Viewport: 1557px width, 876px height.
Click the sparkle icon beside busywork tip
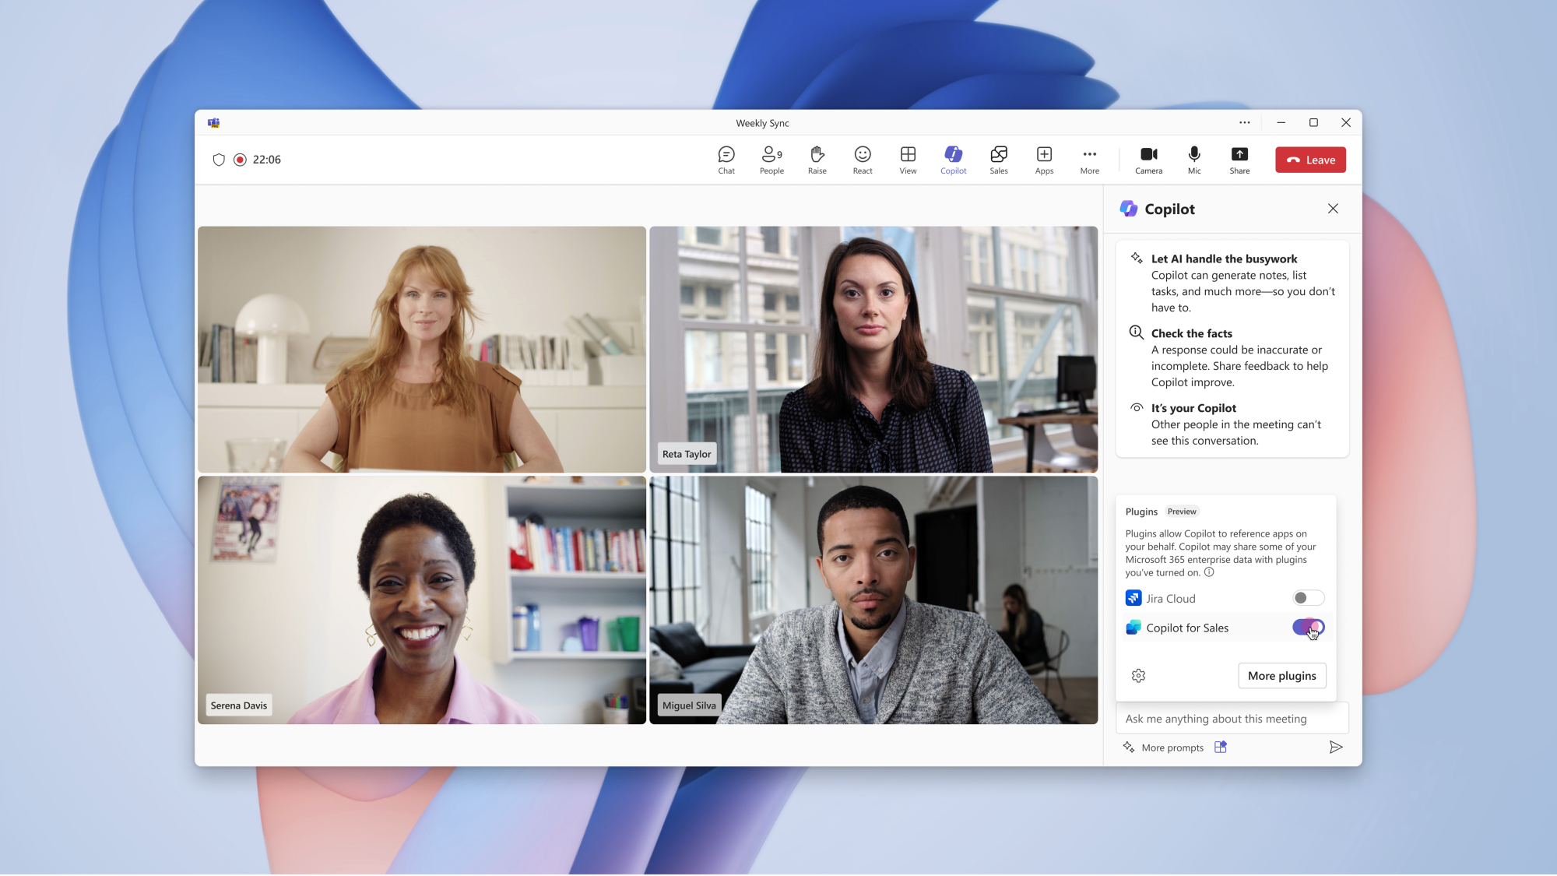point(1137,258)
